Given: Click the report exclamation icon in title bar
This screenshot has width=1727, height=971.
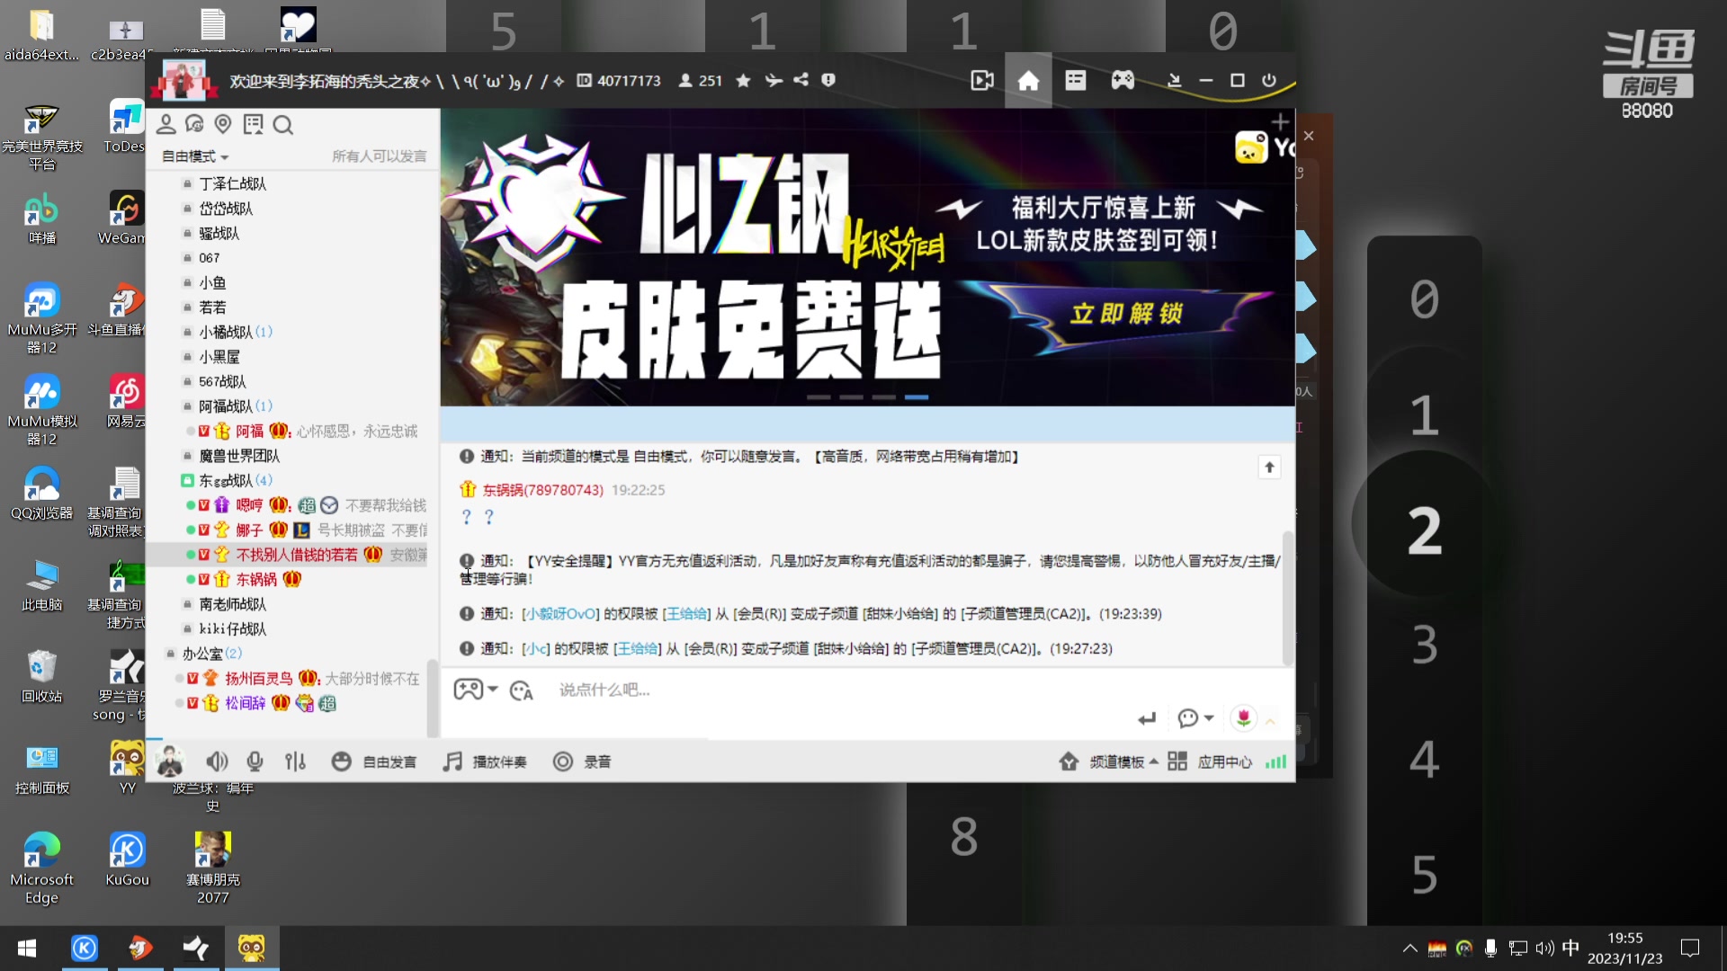Looking at the screenshot, I should tap(828, 80).
